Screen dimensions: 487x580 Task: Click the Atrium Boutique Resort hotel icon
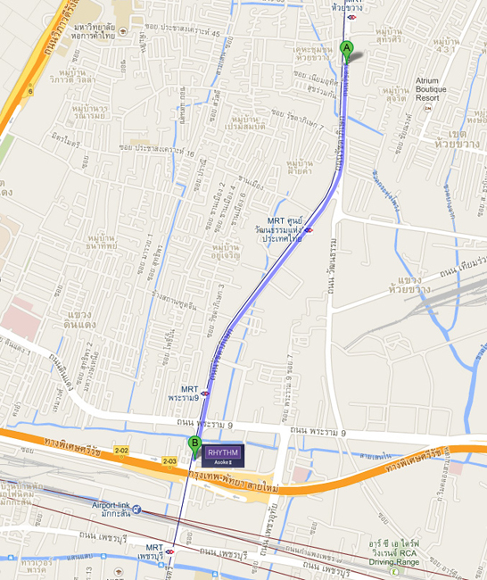click(x=427, y=108)
